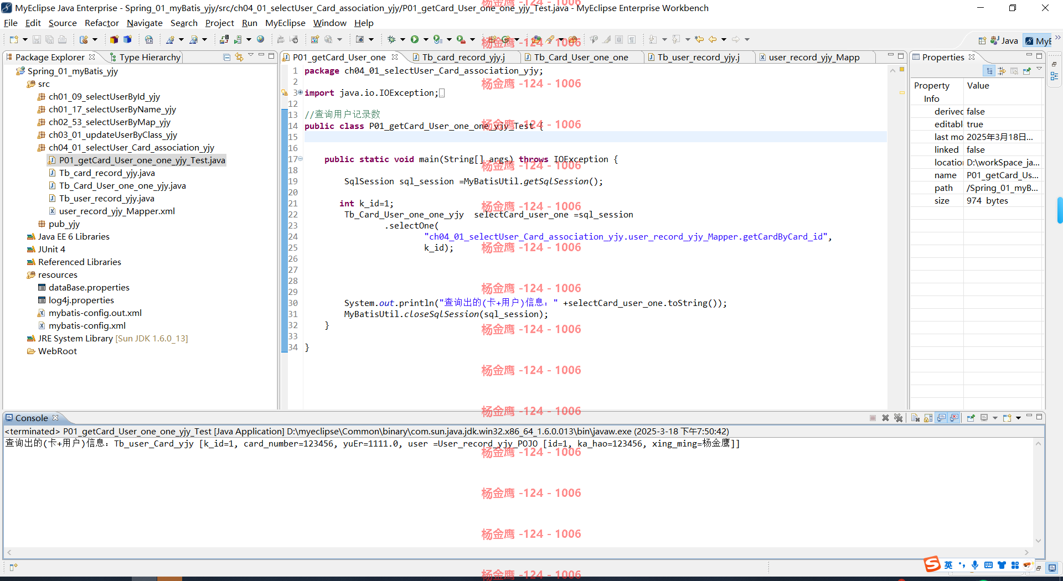Toggle Show Categories in Properties view

point(989,71)
